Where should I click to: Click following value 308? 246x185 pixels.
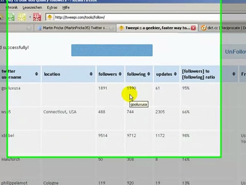pyautogui.click(x=130, y=159)
